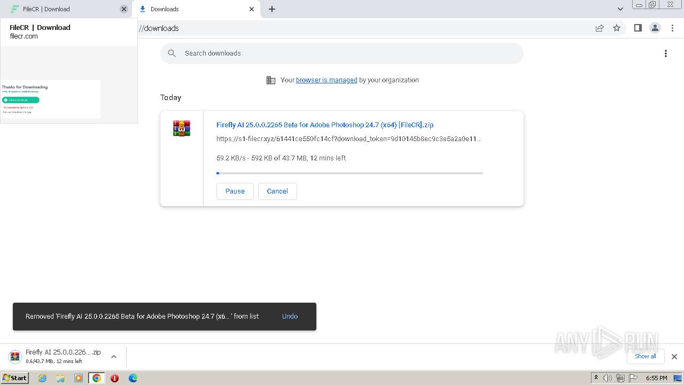Screen dimensions: 684x385
Task: Pause the Firefly AI download
Action: [x=235, y=191]
